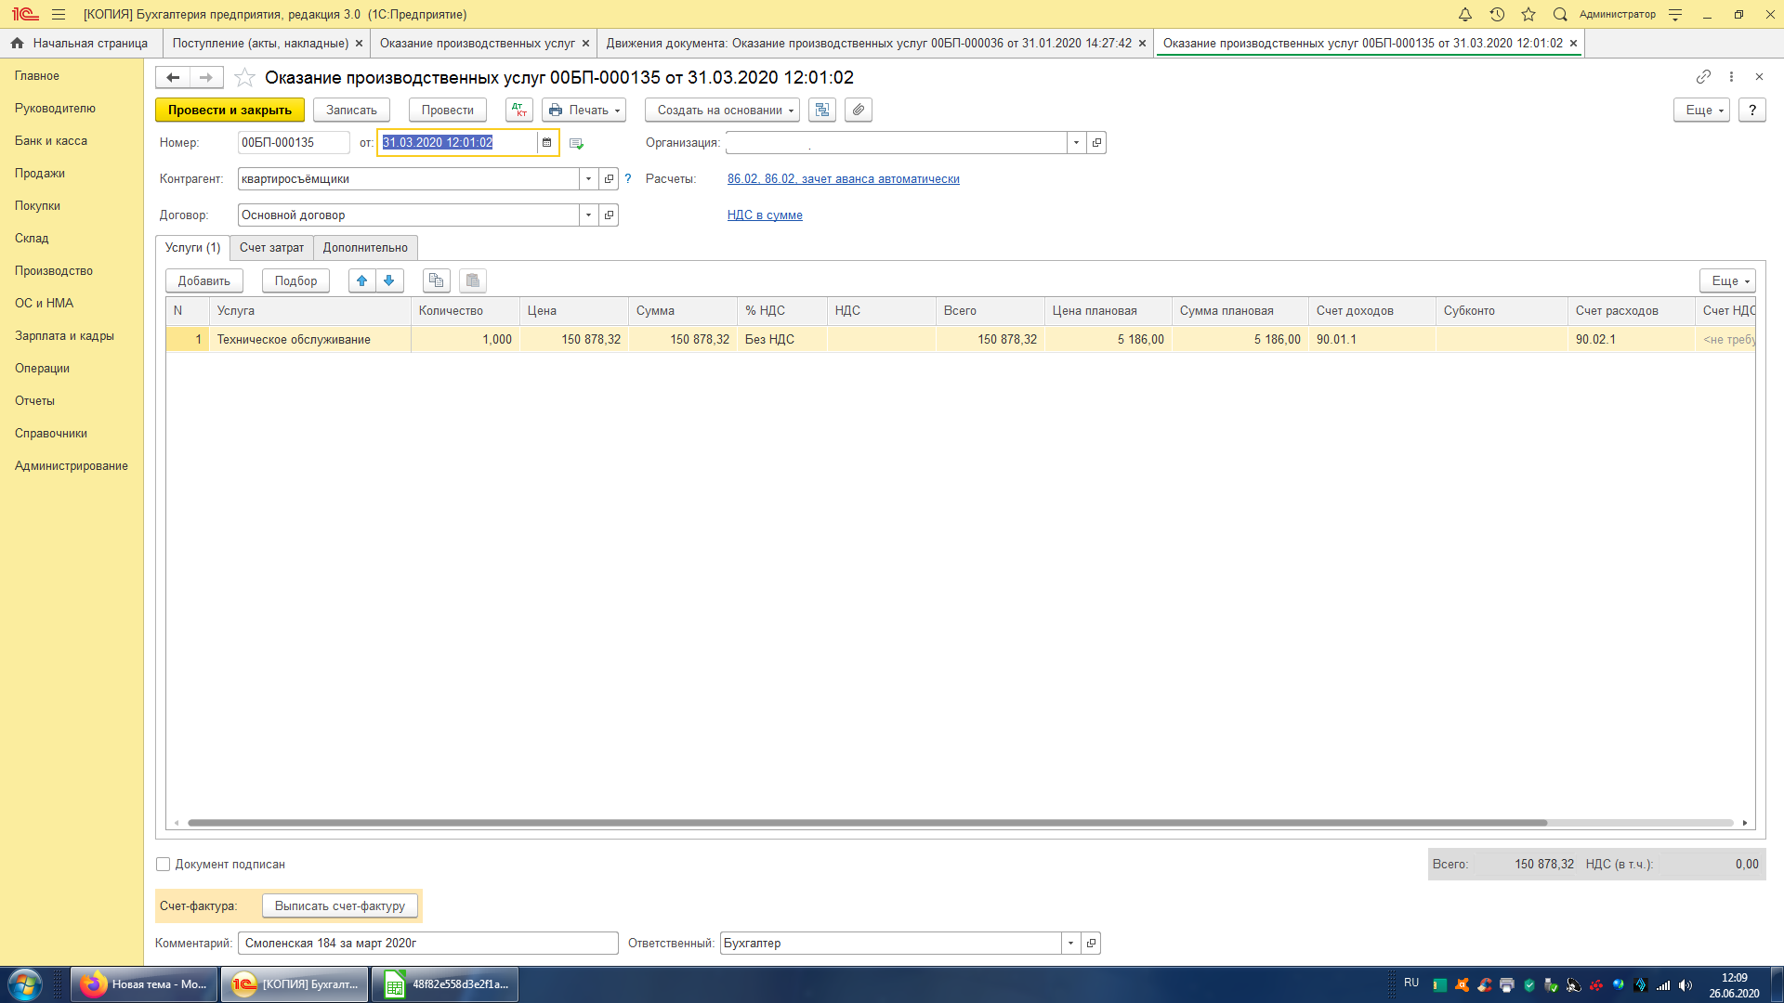Open расчеты link 86.02, 86.02

coord(843,178)
